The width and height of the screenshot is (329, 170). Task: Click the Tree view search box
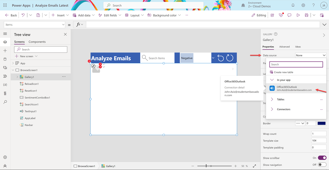41,49
